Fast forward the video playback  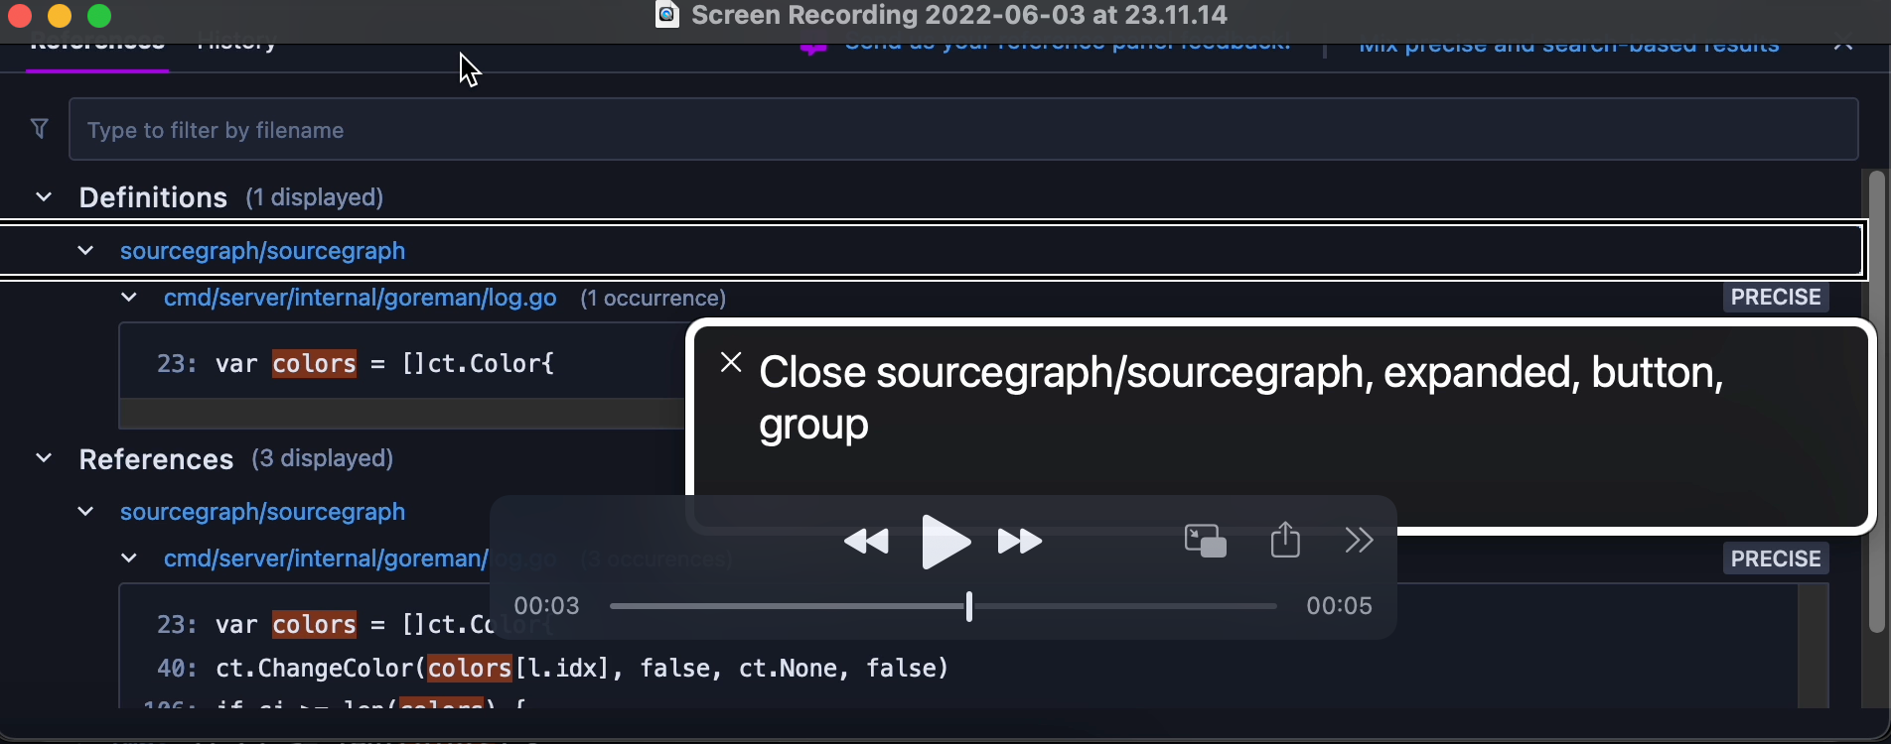point(1020,542)
